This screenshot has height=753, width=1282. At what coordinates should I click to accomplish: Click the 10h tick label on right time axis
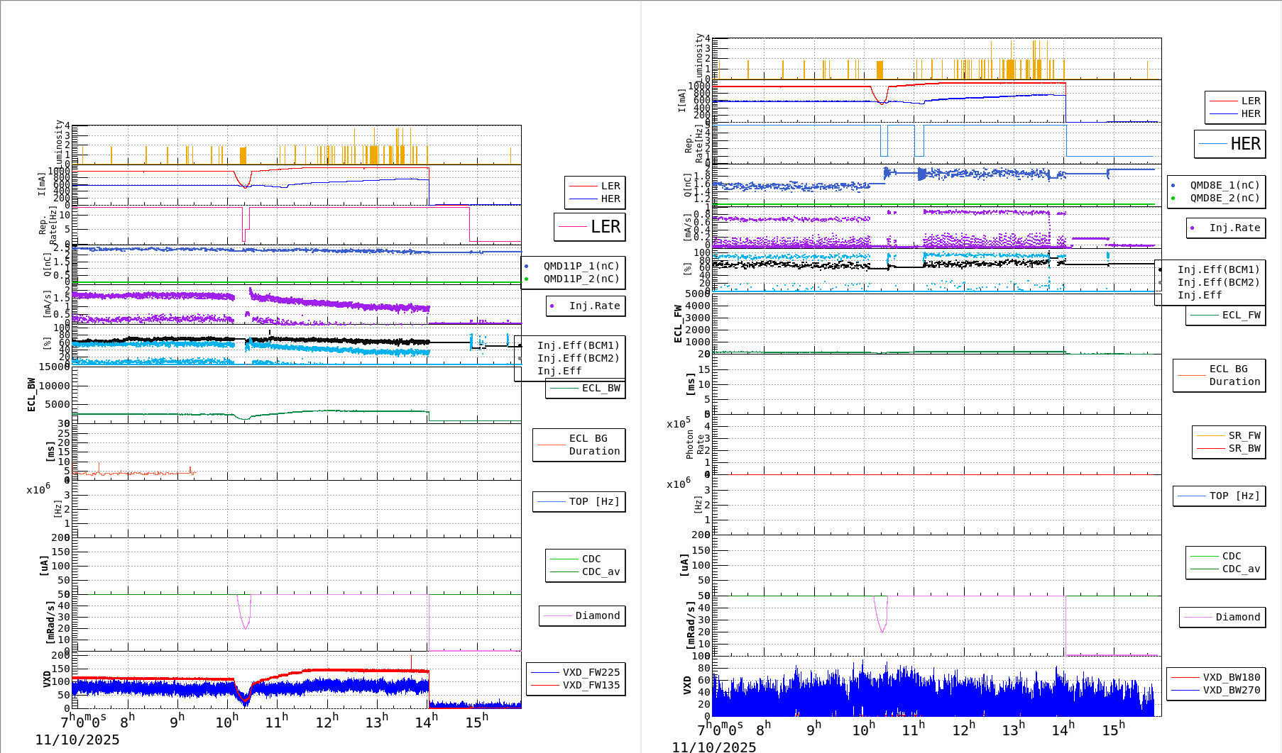point(863,730)
